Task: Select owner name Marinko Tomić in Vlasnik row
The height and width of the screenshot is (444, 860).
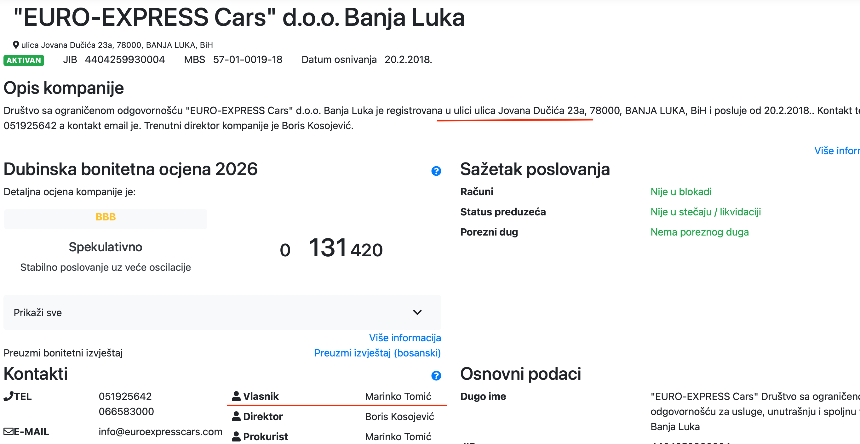Action: [x=398, y=396]
